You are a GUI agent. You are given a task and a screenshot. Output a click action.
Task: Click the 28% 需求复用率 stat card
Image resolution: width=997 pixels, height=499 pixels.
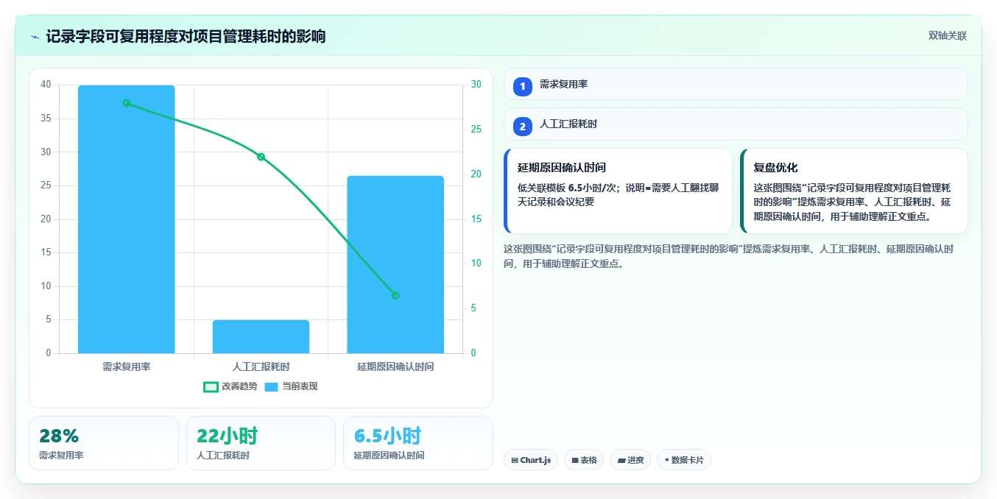pyautogui.click(x=104, y=443)
